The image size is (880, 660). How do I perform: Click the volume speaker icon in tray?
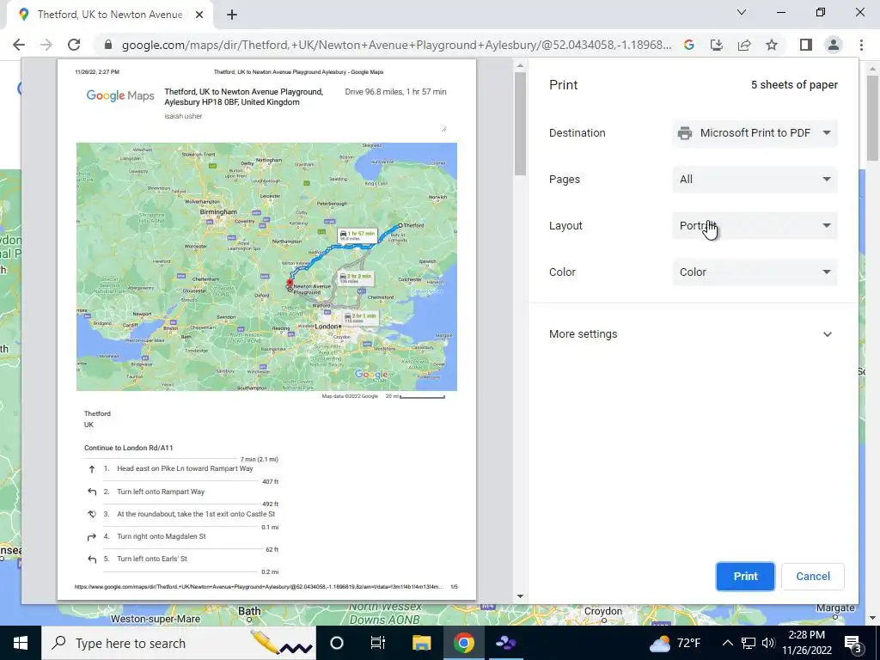coord(768,643)
